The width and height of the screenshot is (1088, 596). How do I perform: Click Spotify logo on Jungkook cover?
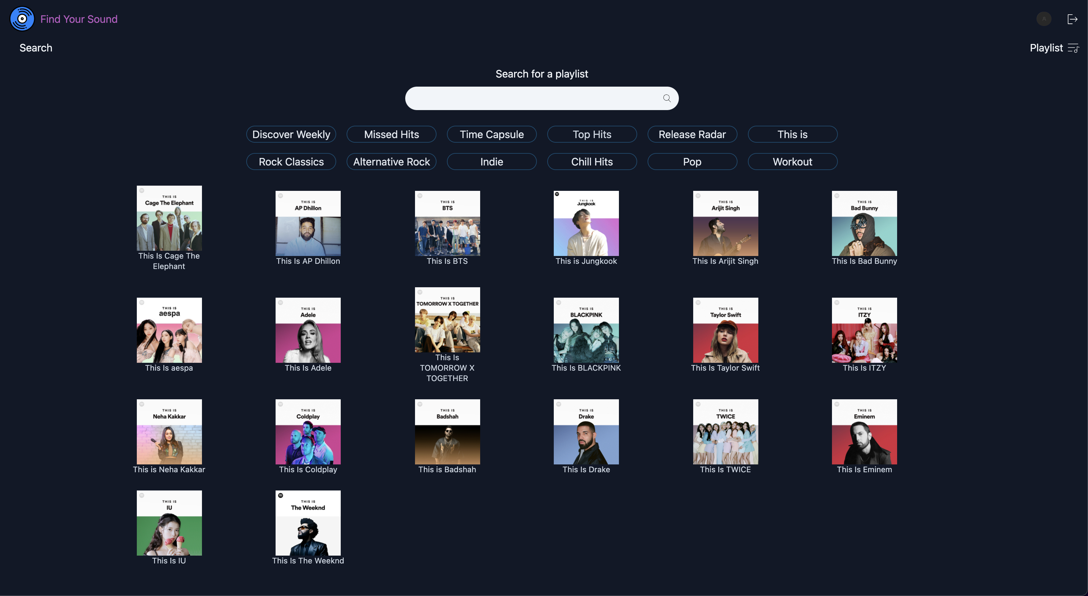[x=557, y=194]
